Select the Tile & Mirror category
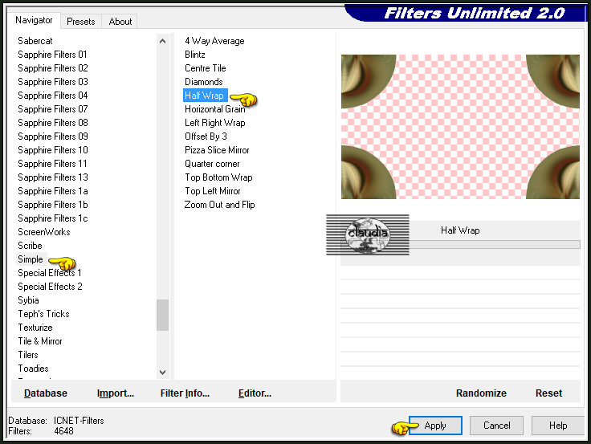This screenshot has width=591, height=444. pyautogui.click(x=40, y=341)
